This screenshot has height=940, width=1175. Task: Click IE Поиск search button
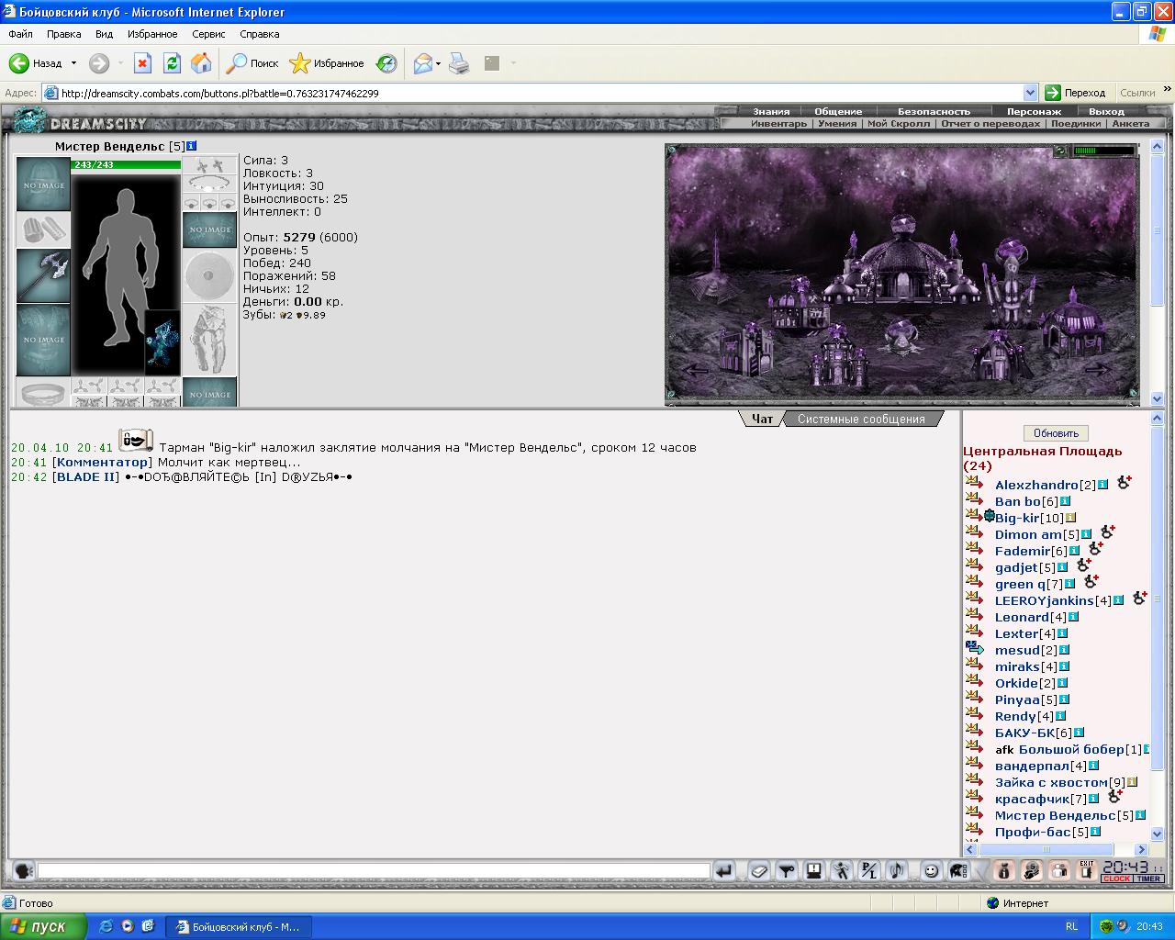(x=252, y=63)
